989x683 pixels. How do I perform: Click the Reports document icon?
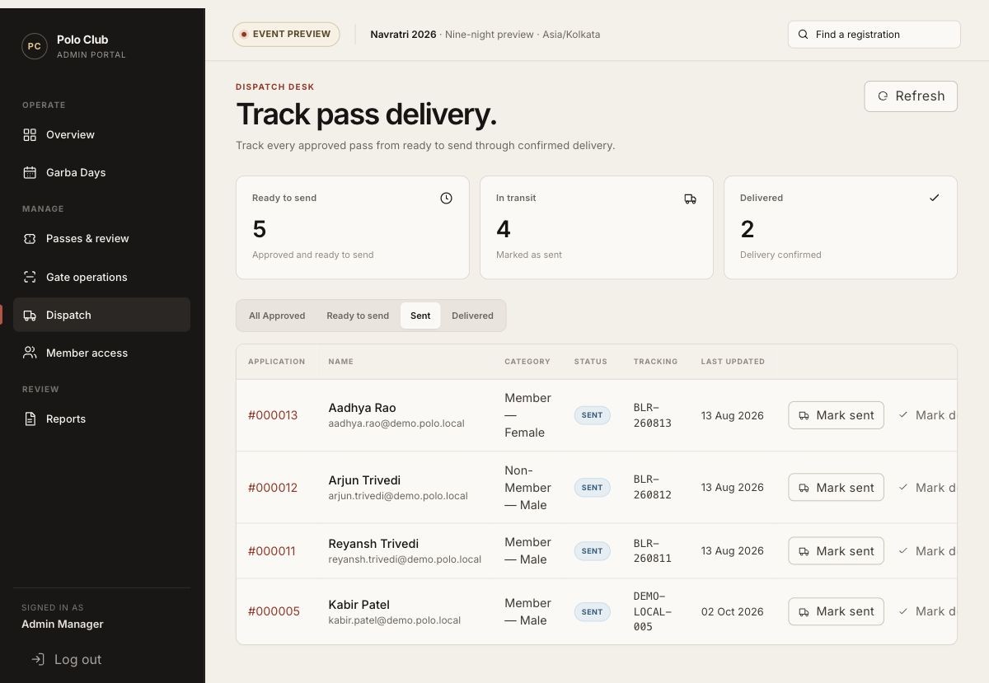30,419
